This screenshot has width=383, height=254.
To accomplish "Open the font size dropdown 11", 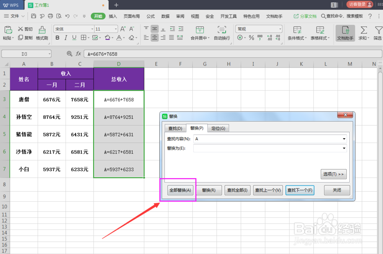I will point(116,29).
